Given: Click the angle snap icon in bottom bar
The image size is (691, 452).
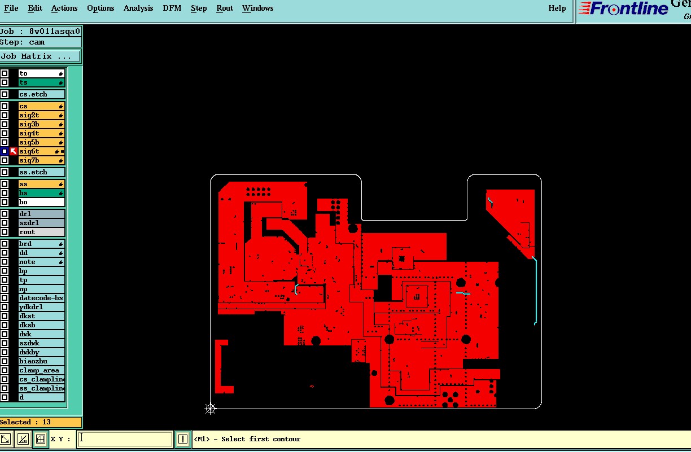Looking at the screenshot, I should click(x=23, y=438).
